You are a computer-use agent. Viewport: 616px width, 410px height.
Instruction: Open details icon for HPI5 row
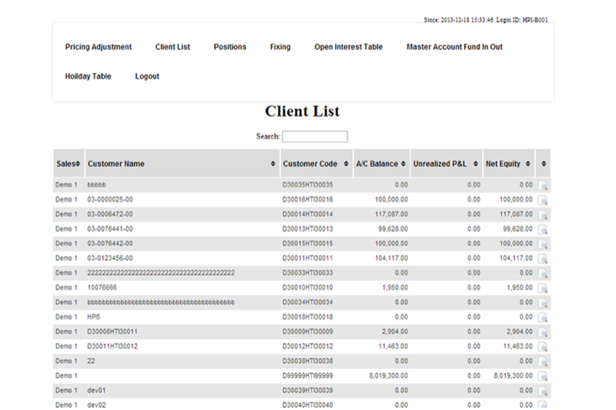543,318
